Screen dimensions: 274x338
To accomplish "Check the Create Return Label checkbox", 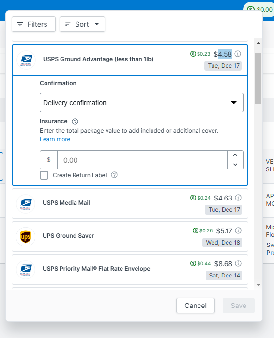I will click(x=44, y=175).
